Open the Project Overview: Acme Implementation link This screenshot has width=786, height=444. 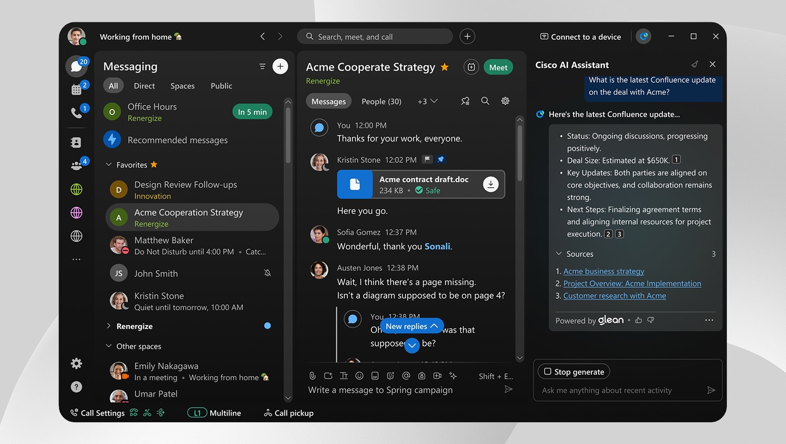(x=632, y=283)
